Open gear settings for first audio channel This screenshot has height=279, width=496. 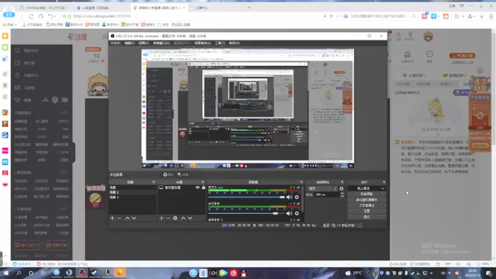click(297, 197)
